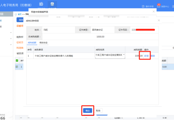The image size is (174, 120).
Task: Open the wallet icon module in header
Action: click(x=41, y=4)
